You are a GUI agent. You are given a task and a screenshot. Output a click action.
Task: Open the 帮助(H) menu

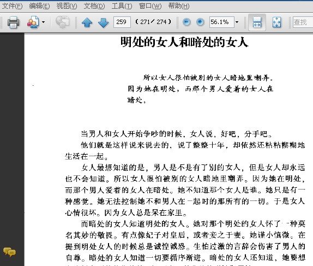[179, 6]
